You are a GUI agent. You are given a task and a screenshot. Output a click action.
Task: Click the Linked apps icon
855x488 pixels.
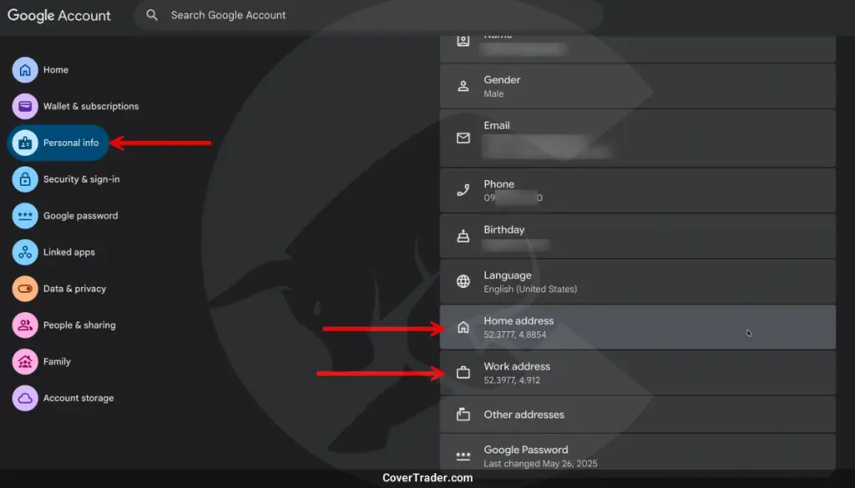click(25, 252)
